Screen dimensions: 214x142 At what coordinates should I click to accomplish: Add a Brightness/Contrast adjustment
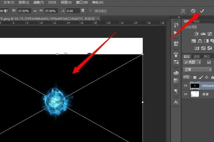pos(196,33)
